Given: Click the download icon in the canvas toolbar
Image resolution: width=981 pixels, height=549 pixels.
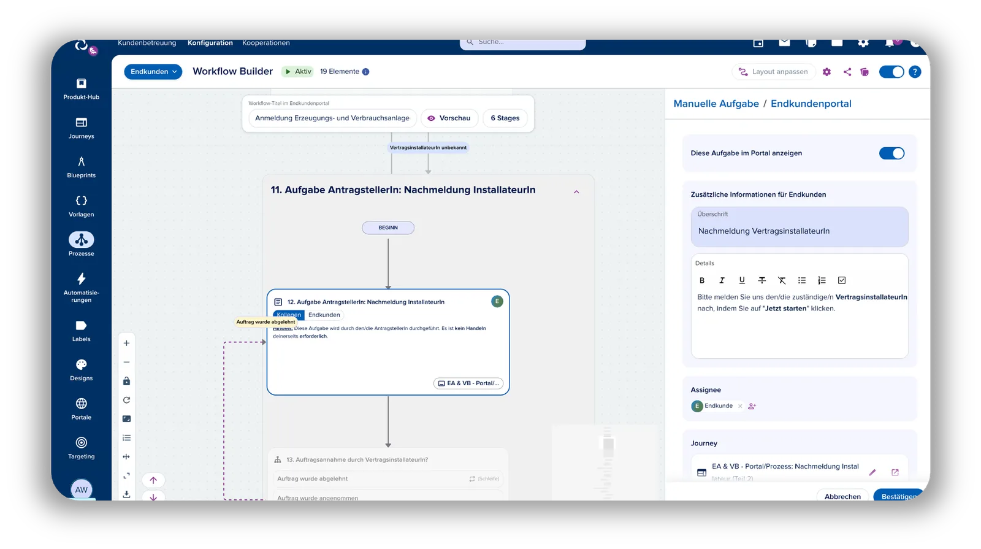Looking at the screenshot, I should point(126,494).
